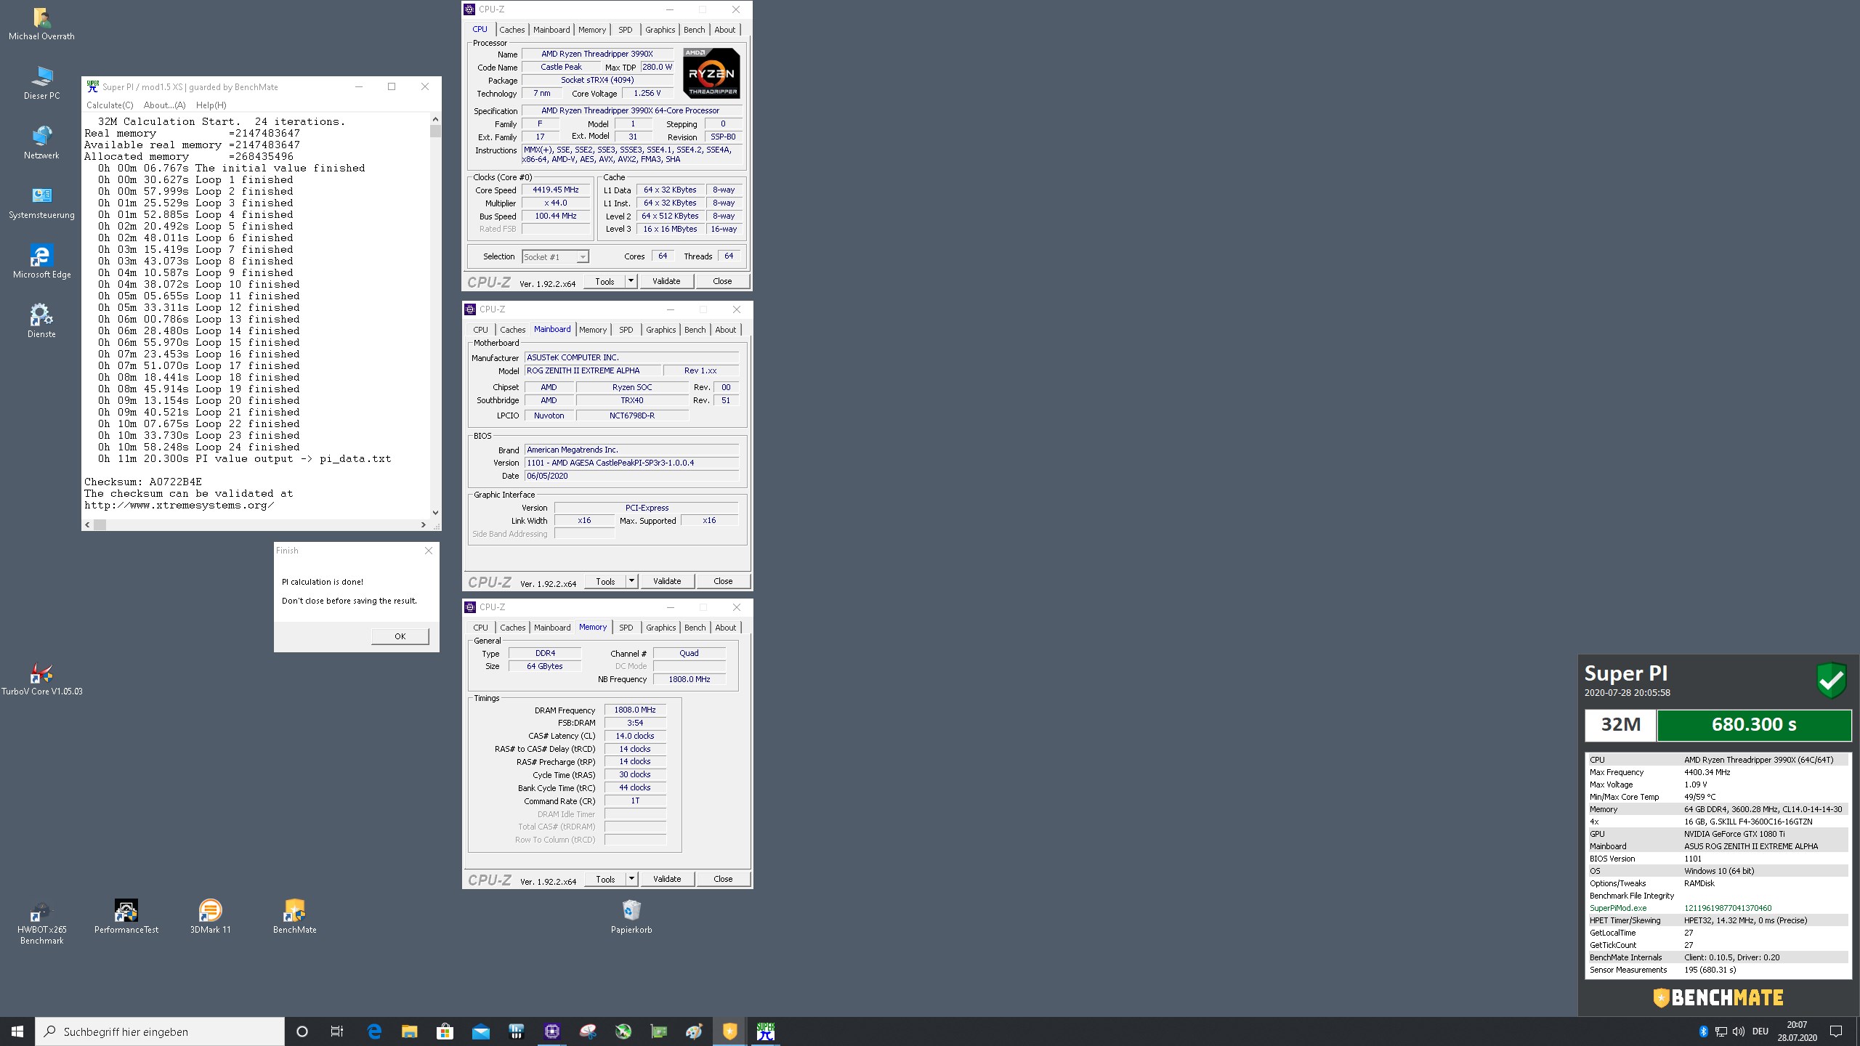Open the notification center icon
Screen dimensions: 1860x1046
point(1836,1031)
